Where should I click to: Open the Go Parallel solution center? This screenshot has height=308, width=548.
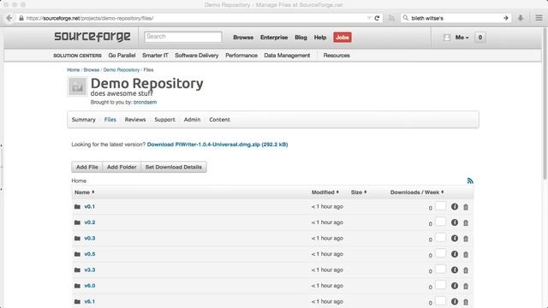(x=122, y=56)
